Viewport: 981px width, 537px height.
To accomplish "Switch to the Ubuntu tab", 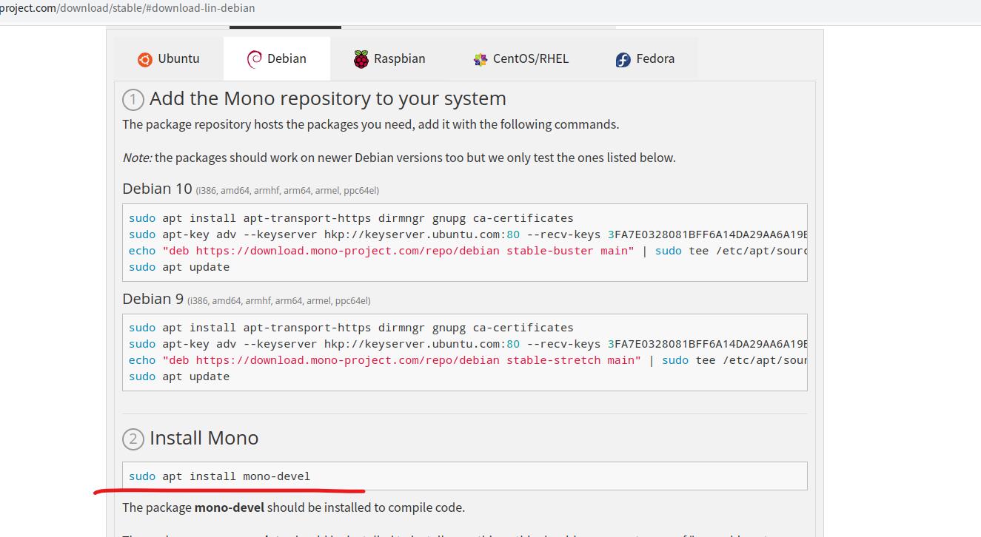I will click(x=169, y=58).
